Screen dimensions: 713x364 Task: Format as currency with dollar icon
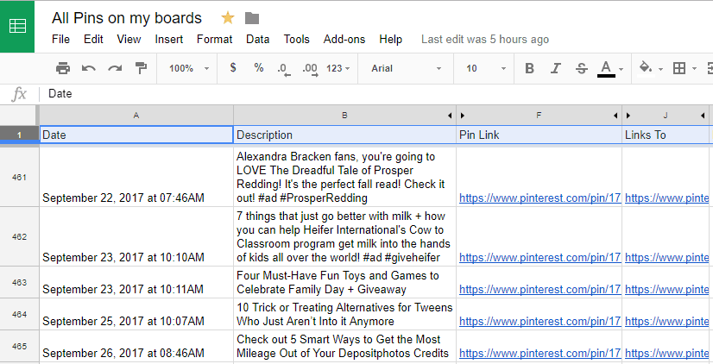click(x=233, y=67)
